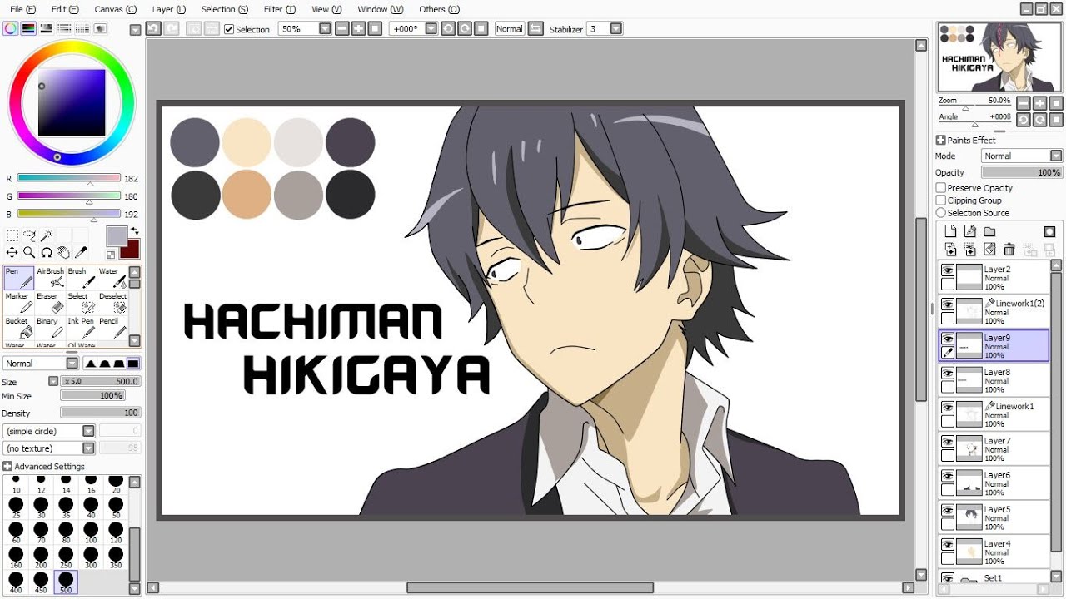Click the Normal view mode button
The width and height of the screenshot is (1066, 599).
(x=509, y=28)
